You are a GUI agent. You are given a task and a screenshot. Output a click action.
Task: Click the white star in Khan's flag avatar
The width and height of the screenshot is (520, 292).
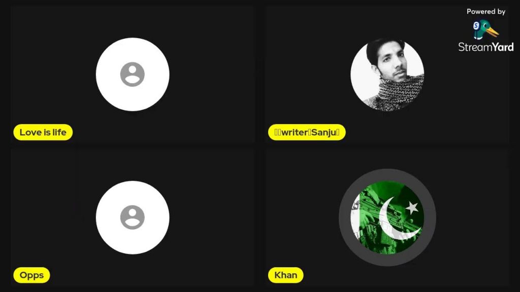pyautogui.click(x=412, y=207)
